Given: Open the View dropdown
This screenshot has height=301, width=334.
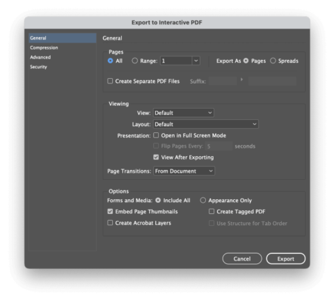Looking at the screenshot, I should click(x=184, y=113).
